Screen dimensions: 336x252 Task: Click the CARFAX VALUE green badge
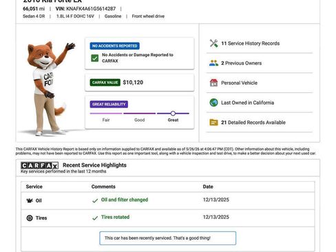(105, 83)
